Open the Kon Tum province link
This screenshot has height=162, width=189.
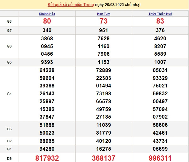[104, 14]
